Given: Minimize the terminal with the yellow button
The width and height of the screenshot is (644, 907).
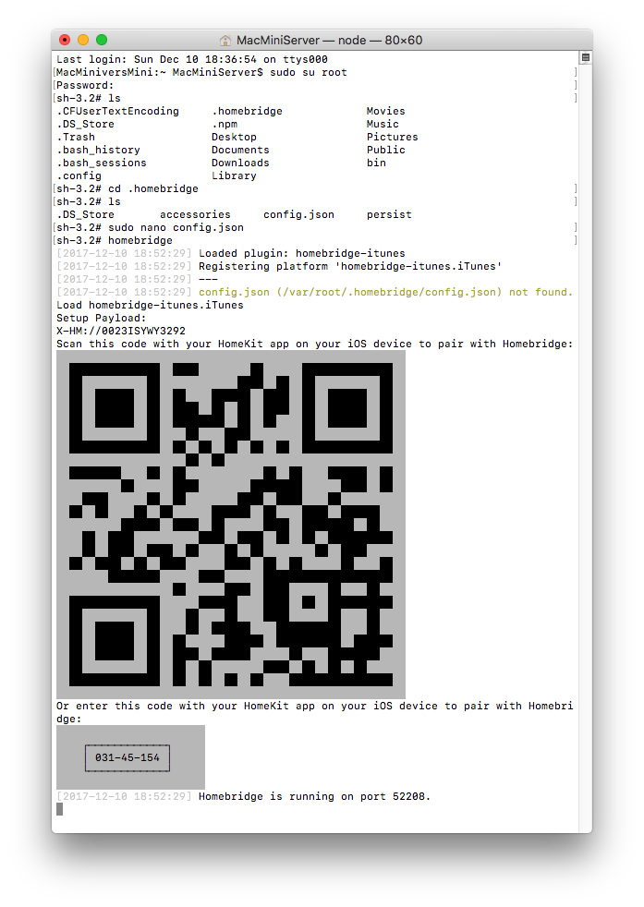Looking at the screenshot, I should tap(83, 40).
